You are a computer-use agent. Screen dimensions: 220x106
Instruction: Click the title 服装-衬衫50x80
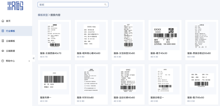85,98
